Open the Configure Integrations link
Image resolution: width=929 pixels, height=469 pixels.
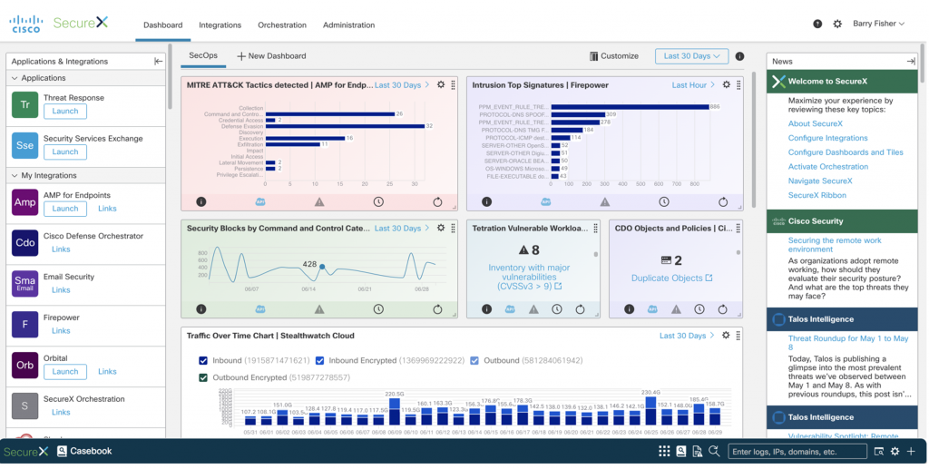(x=827, y=138)
